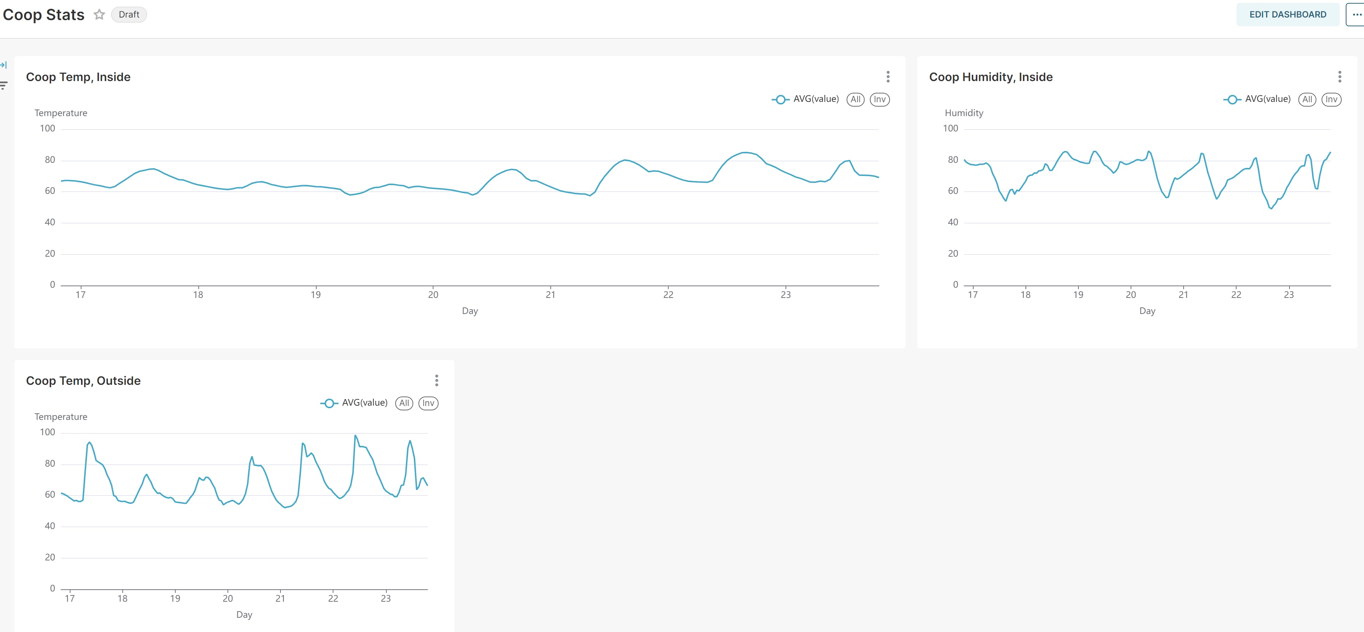Invert legend selection in Coop Temp, Outside
The image size is (1364, 632).
[x=428, y=403]
